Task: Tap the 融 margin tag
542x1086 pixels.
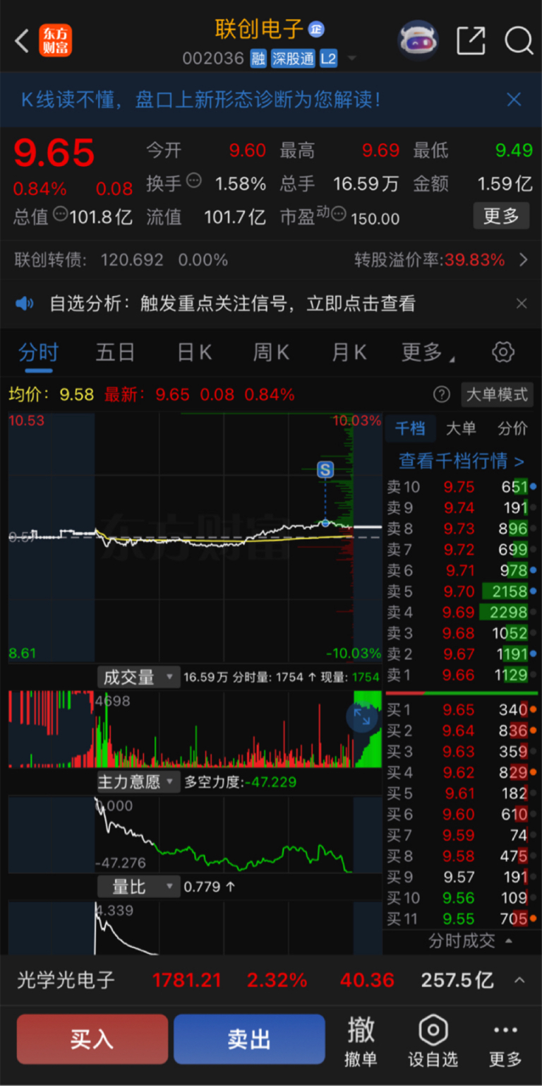Action: pyautogui.click(x=258, y=59)
